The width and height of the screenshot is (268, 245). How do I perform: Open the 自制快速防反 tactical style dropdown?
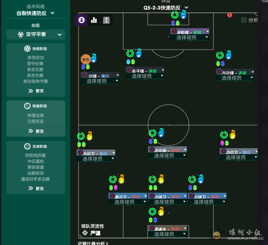36,13
